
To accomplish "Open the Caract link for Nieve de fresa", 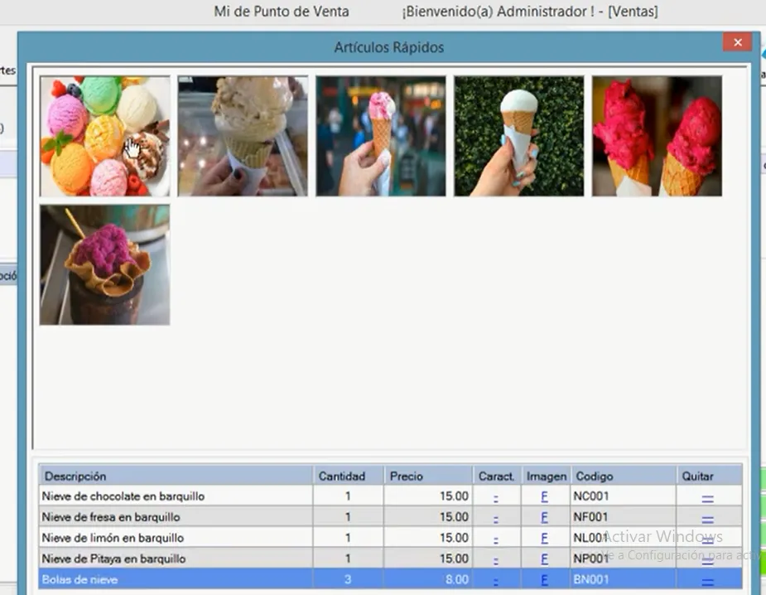I will (x=496, y=516).
